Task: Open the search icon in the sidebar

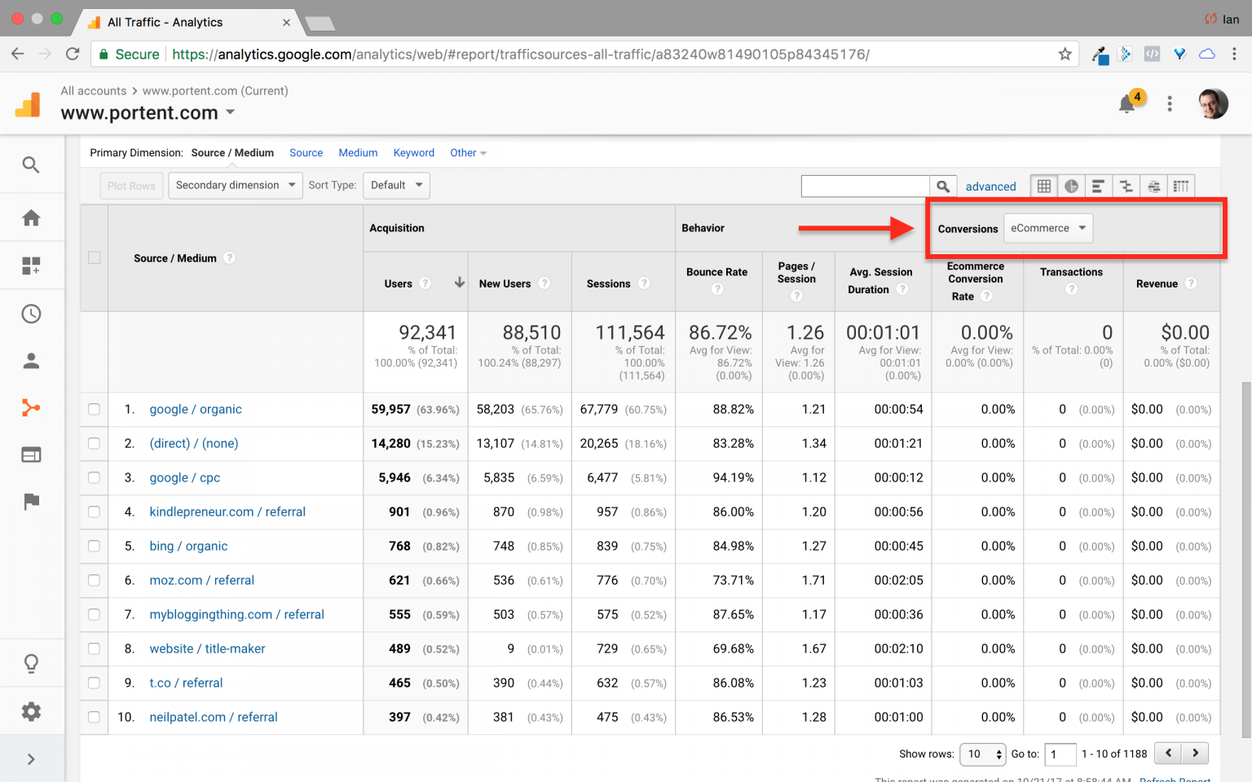Action: pos(31,165)
